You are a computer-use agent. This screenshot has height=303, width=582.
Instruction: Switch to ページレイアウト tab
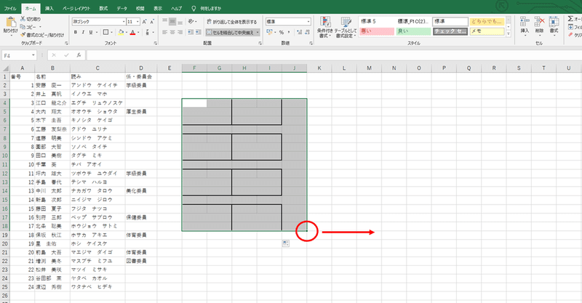pyautogui.click(x=76, y=8)
